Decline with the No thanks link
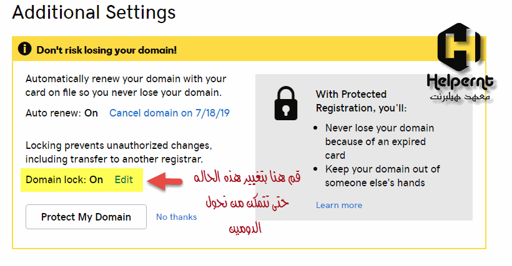 coord(176,217)
